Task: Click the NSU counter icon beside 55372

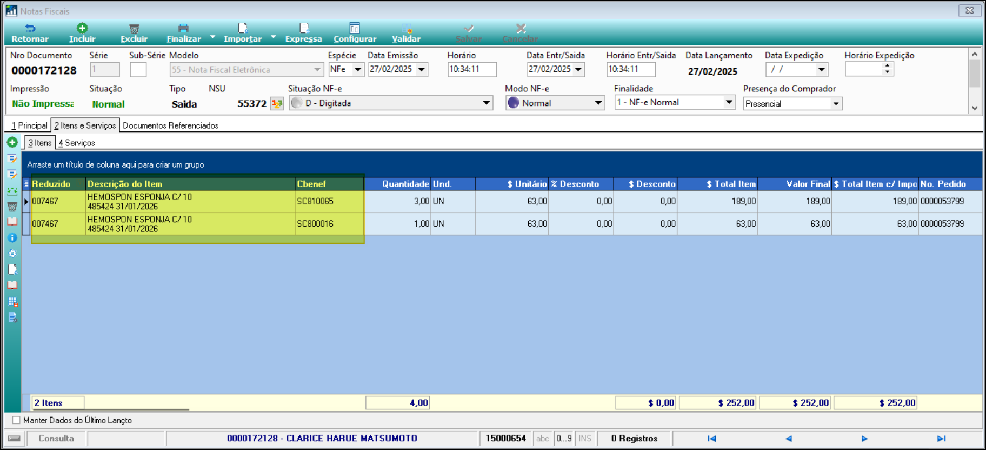Action: (x=277, y=103)
